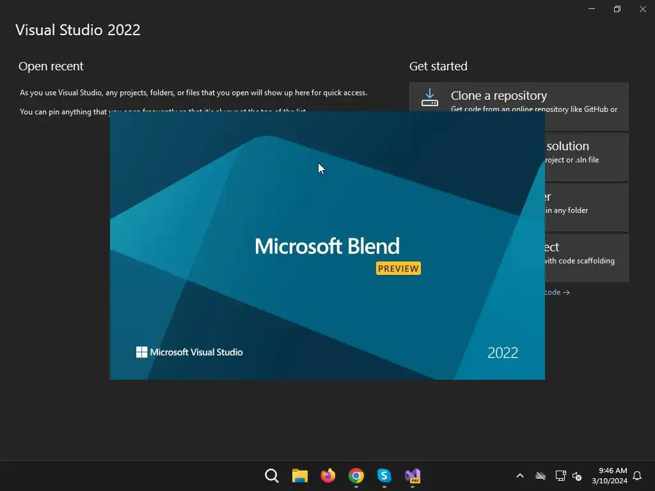Select Visual Studio Preview taskbar icon
The height and width of the screenshot is (491, 655).
coord(413,476)
